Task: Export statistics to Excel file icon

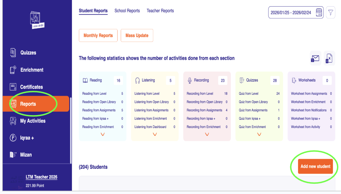Action: (329, 58)
